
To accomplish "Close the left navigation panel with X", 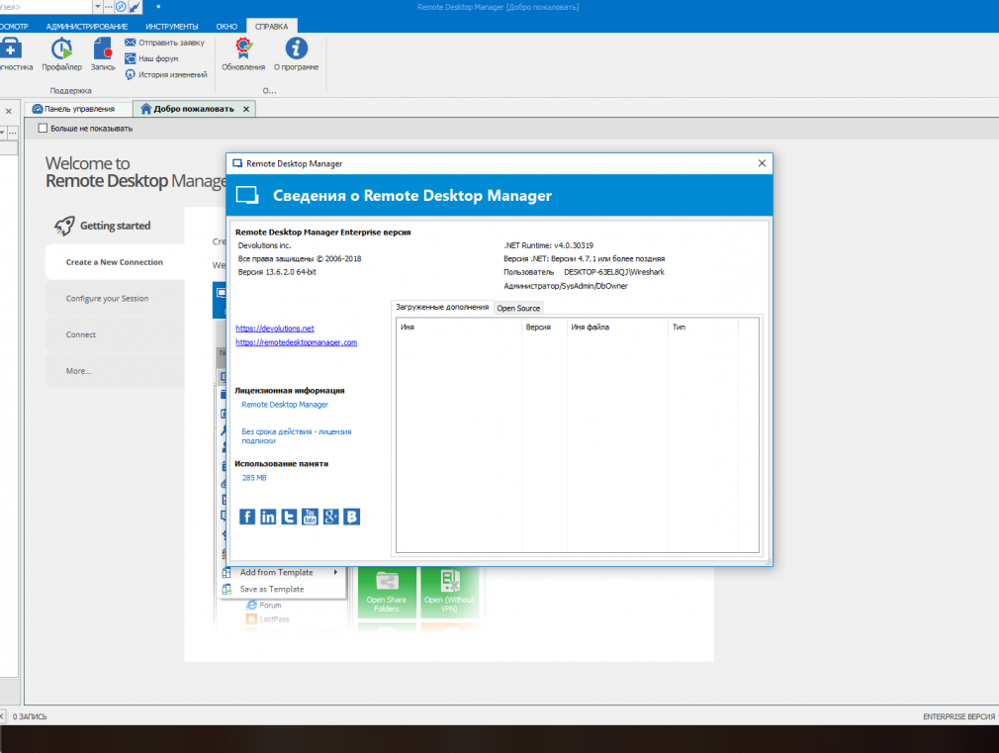I will [8, 111].
